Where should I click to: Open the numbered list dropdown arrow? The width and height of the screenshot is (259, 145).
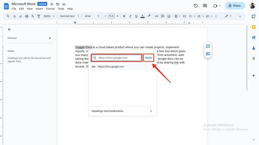tap(211, 16)
